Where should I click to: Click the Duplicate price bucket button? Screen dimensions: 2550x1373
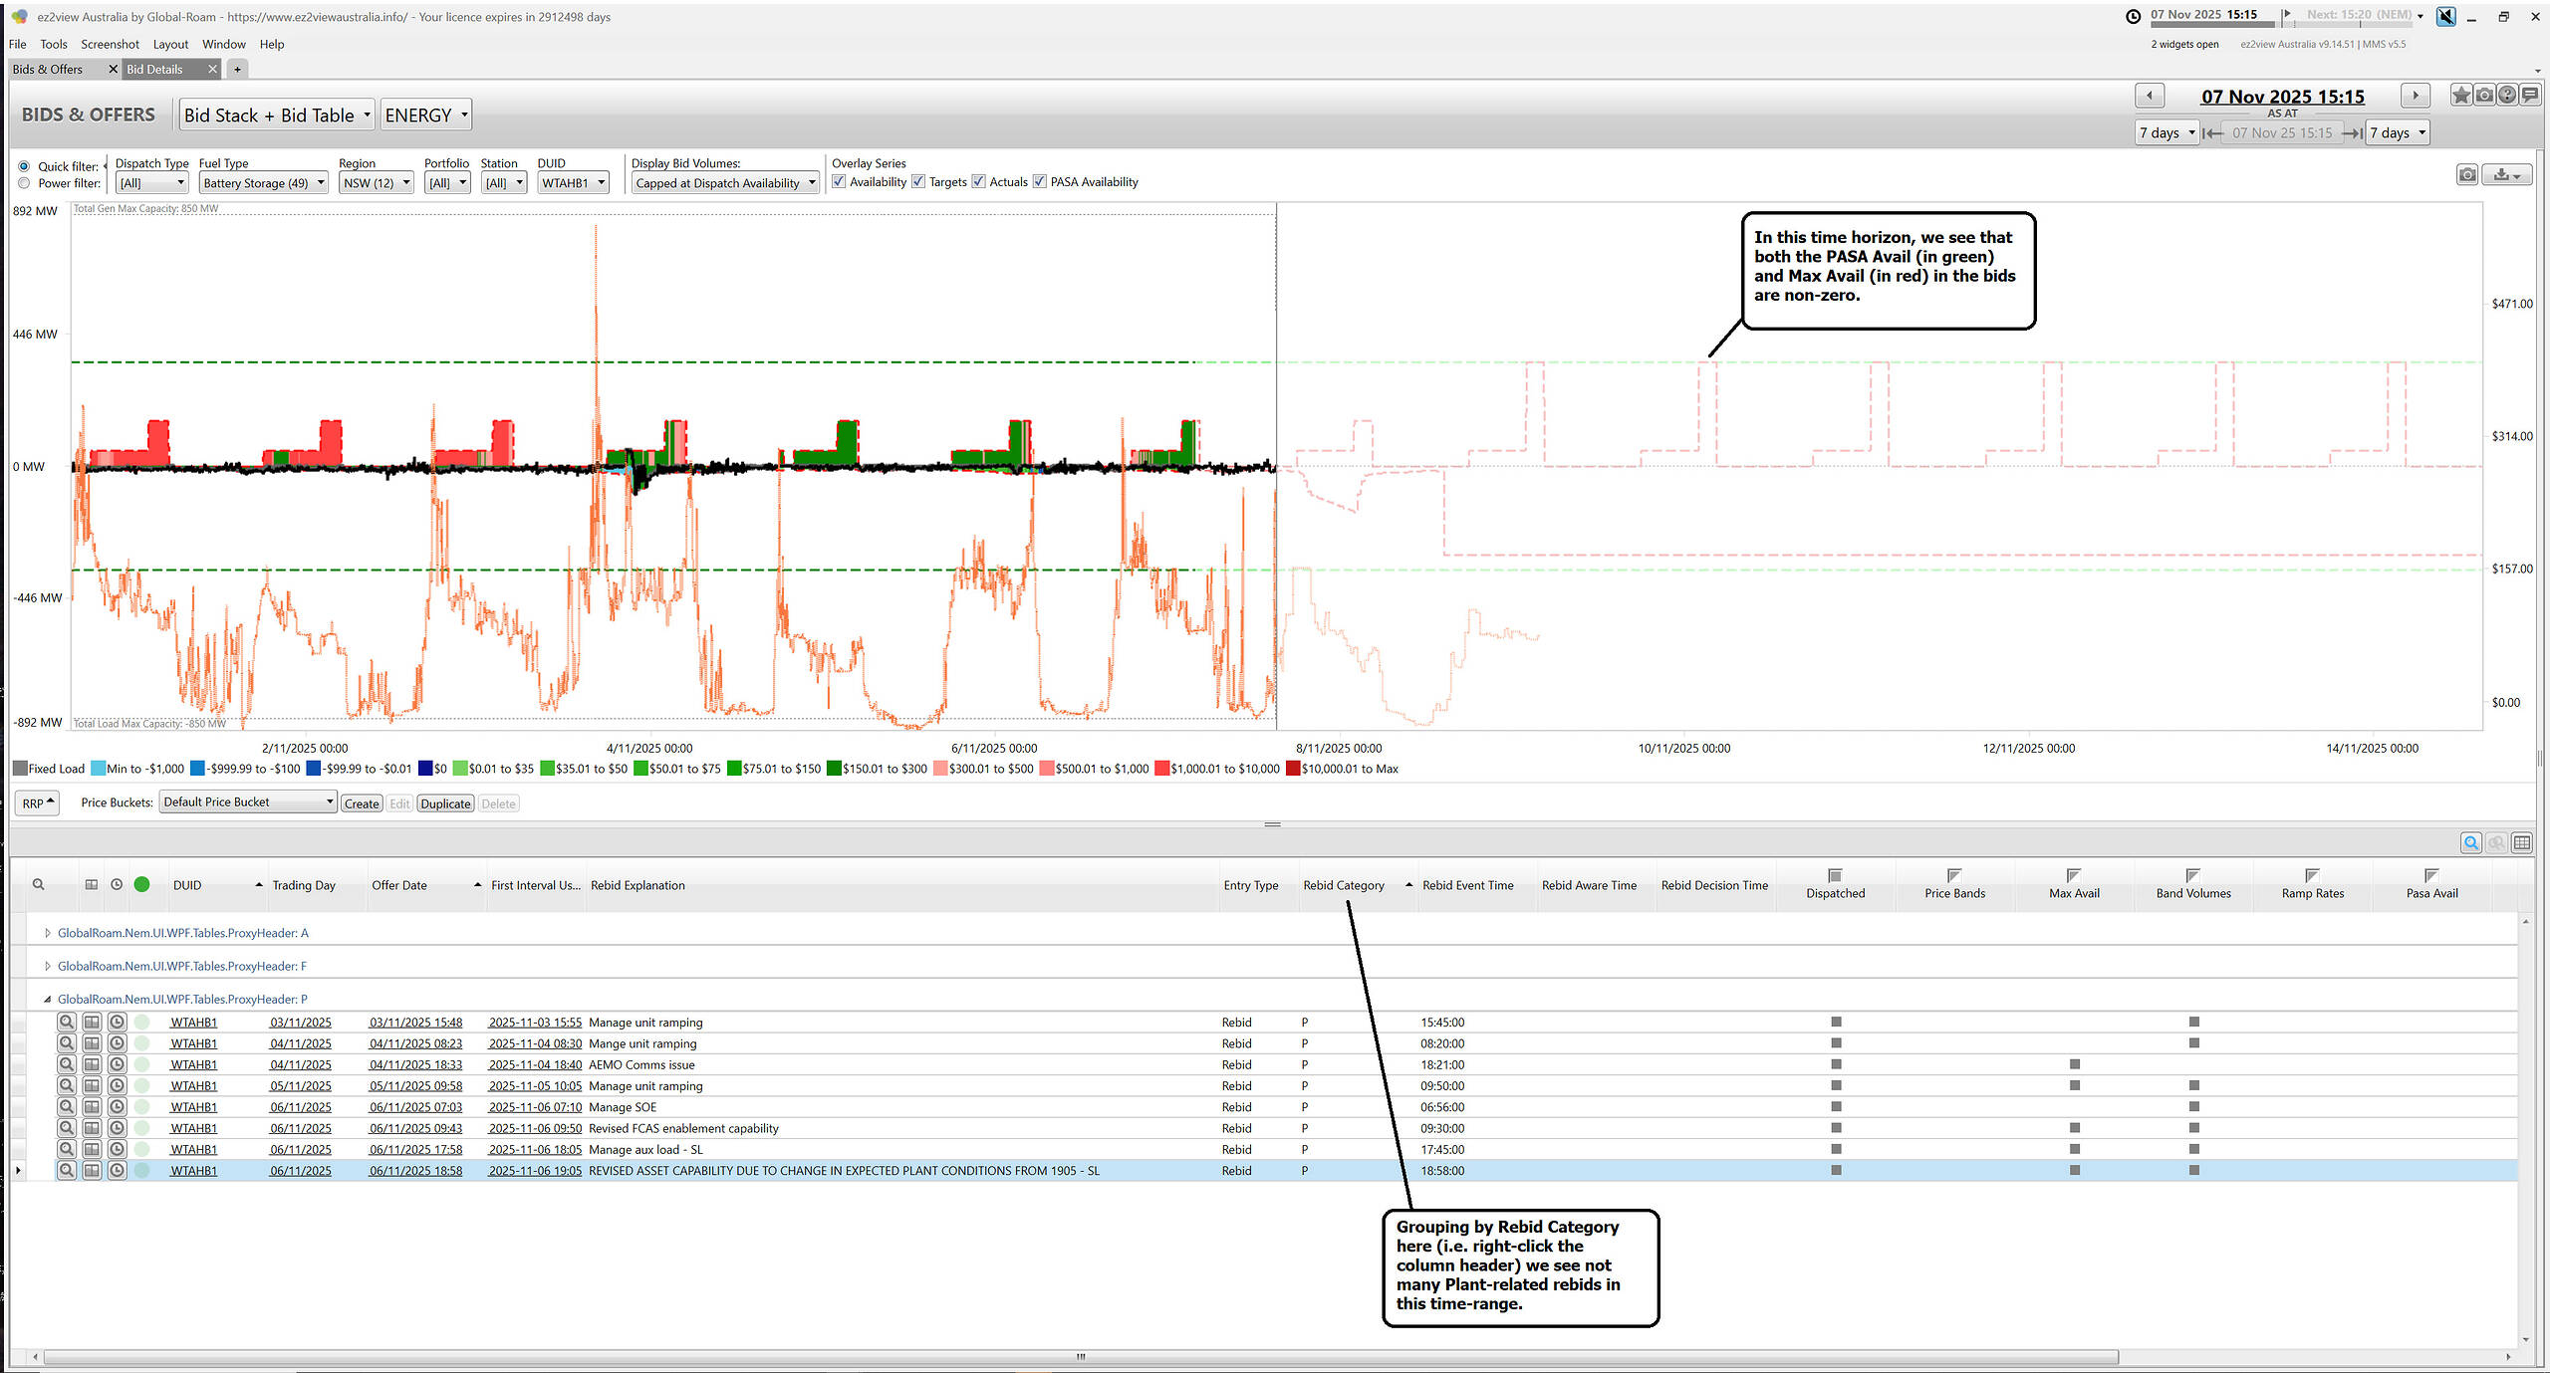coord(445,803)
